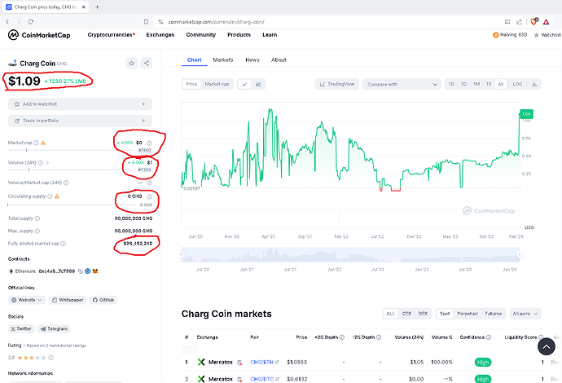Open the Products menu
This screenshot has height=383, width=562.
(x=239, y=35)
